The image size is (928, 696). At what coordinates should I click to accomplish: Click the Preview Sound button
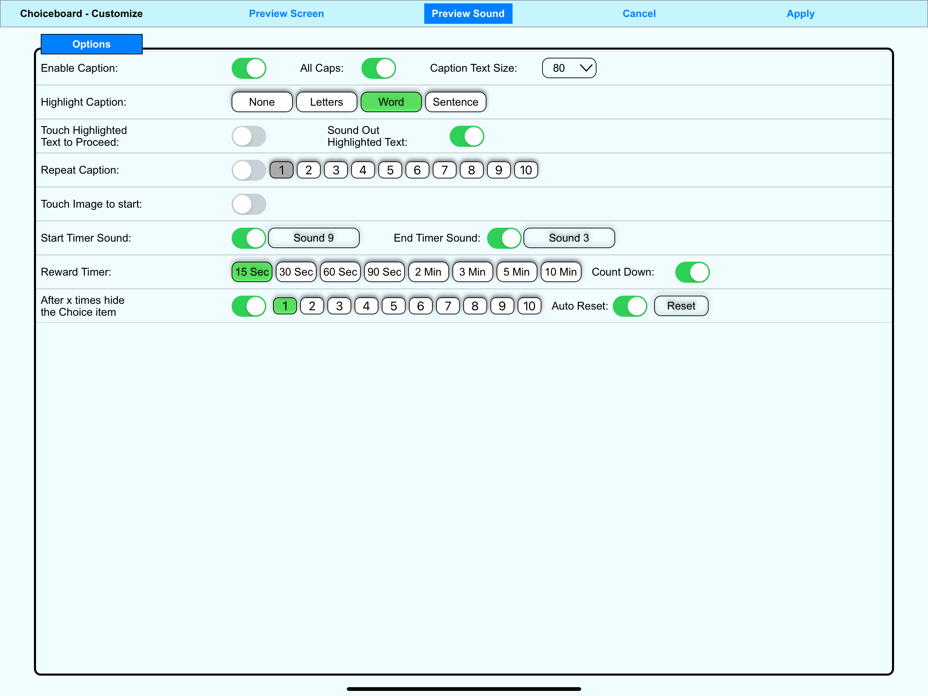pyautogui.click(x=468, y=14)
